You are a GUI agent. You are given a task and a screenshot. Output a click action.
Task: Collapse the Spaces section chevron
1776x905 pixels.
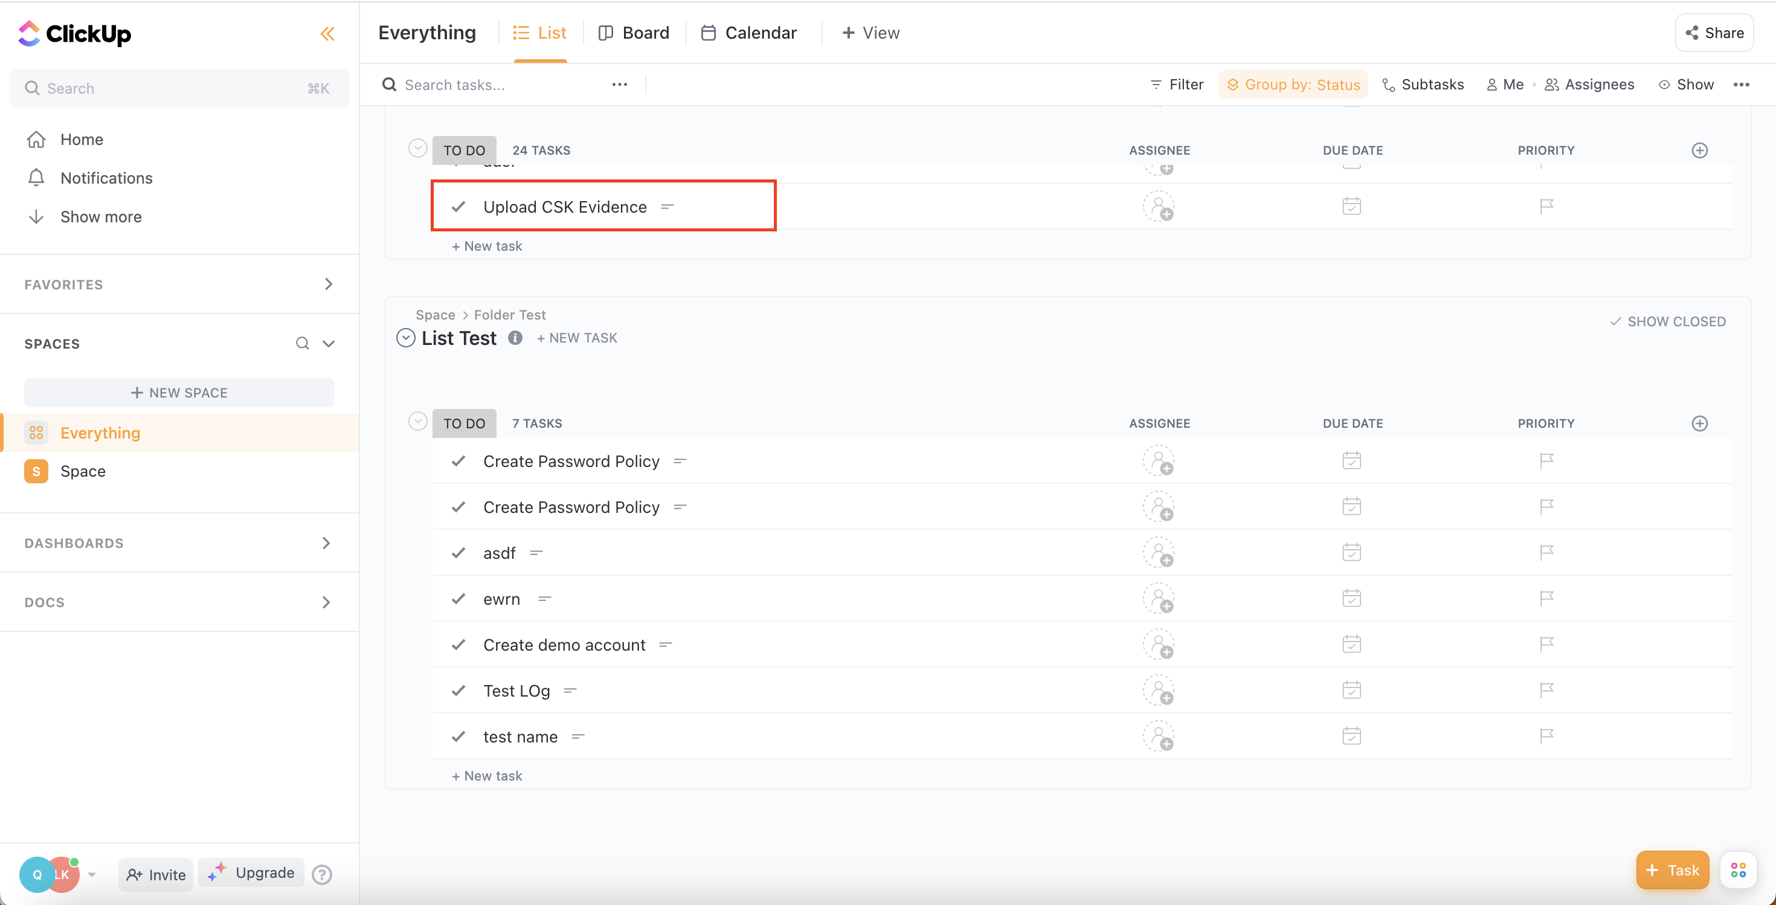coord(329,343)
